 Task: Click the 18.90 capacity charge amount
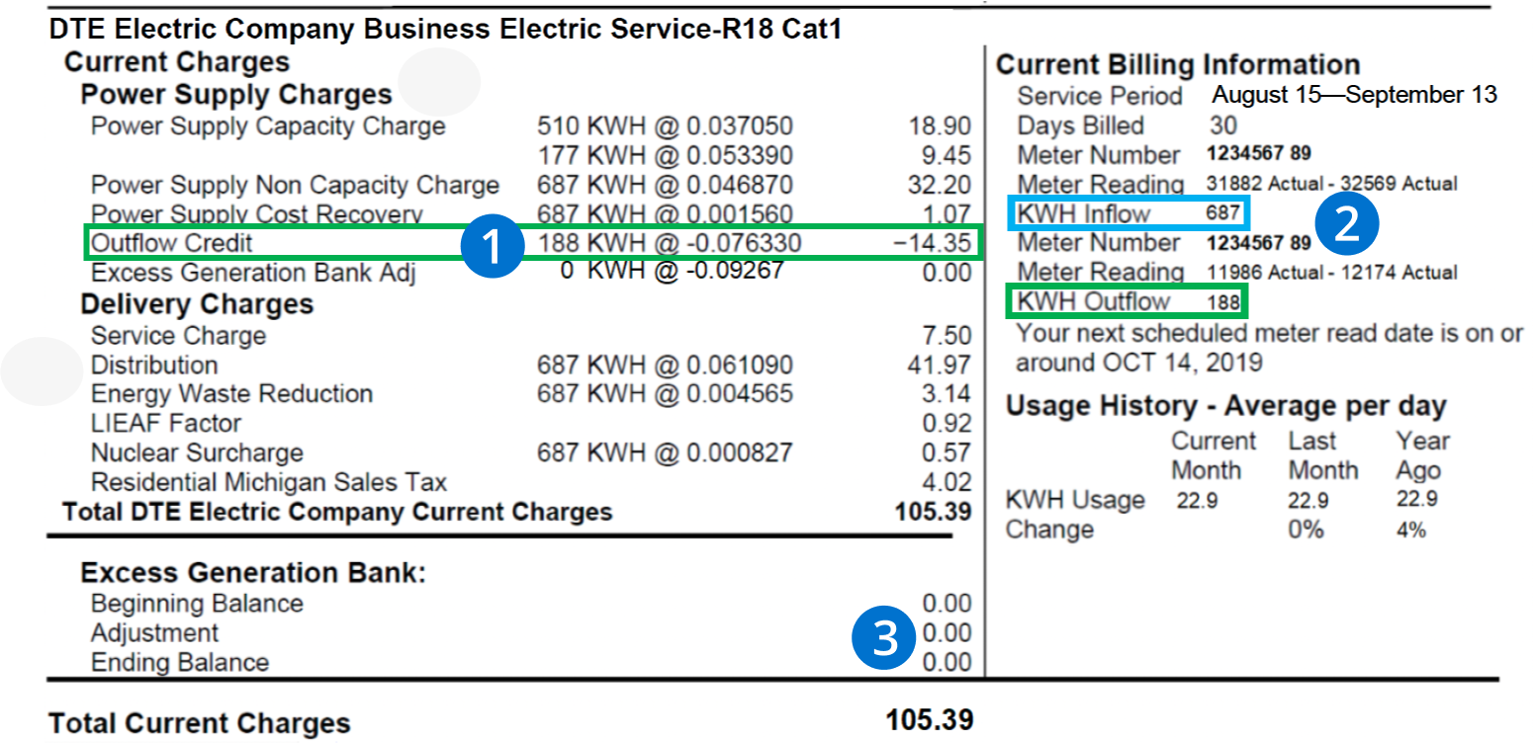(940, 126)
